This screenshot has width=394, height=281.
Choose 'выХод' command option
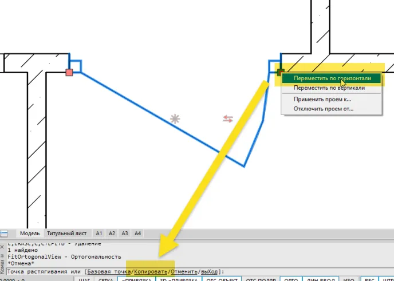pos(210,272)
